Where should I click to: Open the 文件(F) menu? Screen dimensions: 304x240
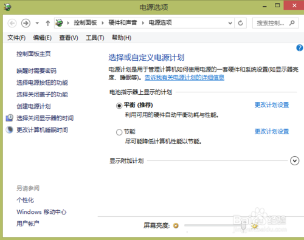16,38
